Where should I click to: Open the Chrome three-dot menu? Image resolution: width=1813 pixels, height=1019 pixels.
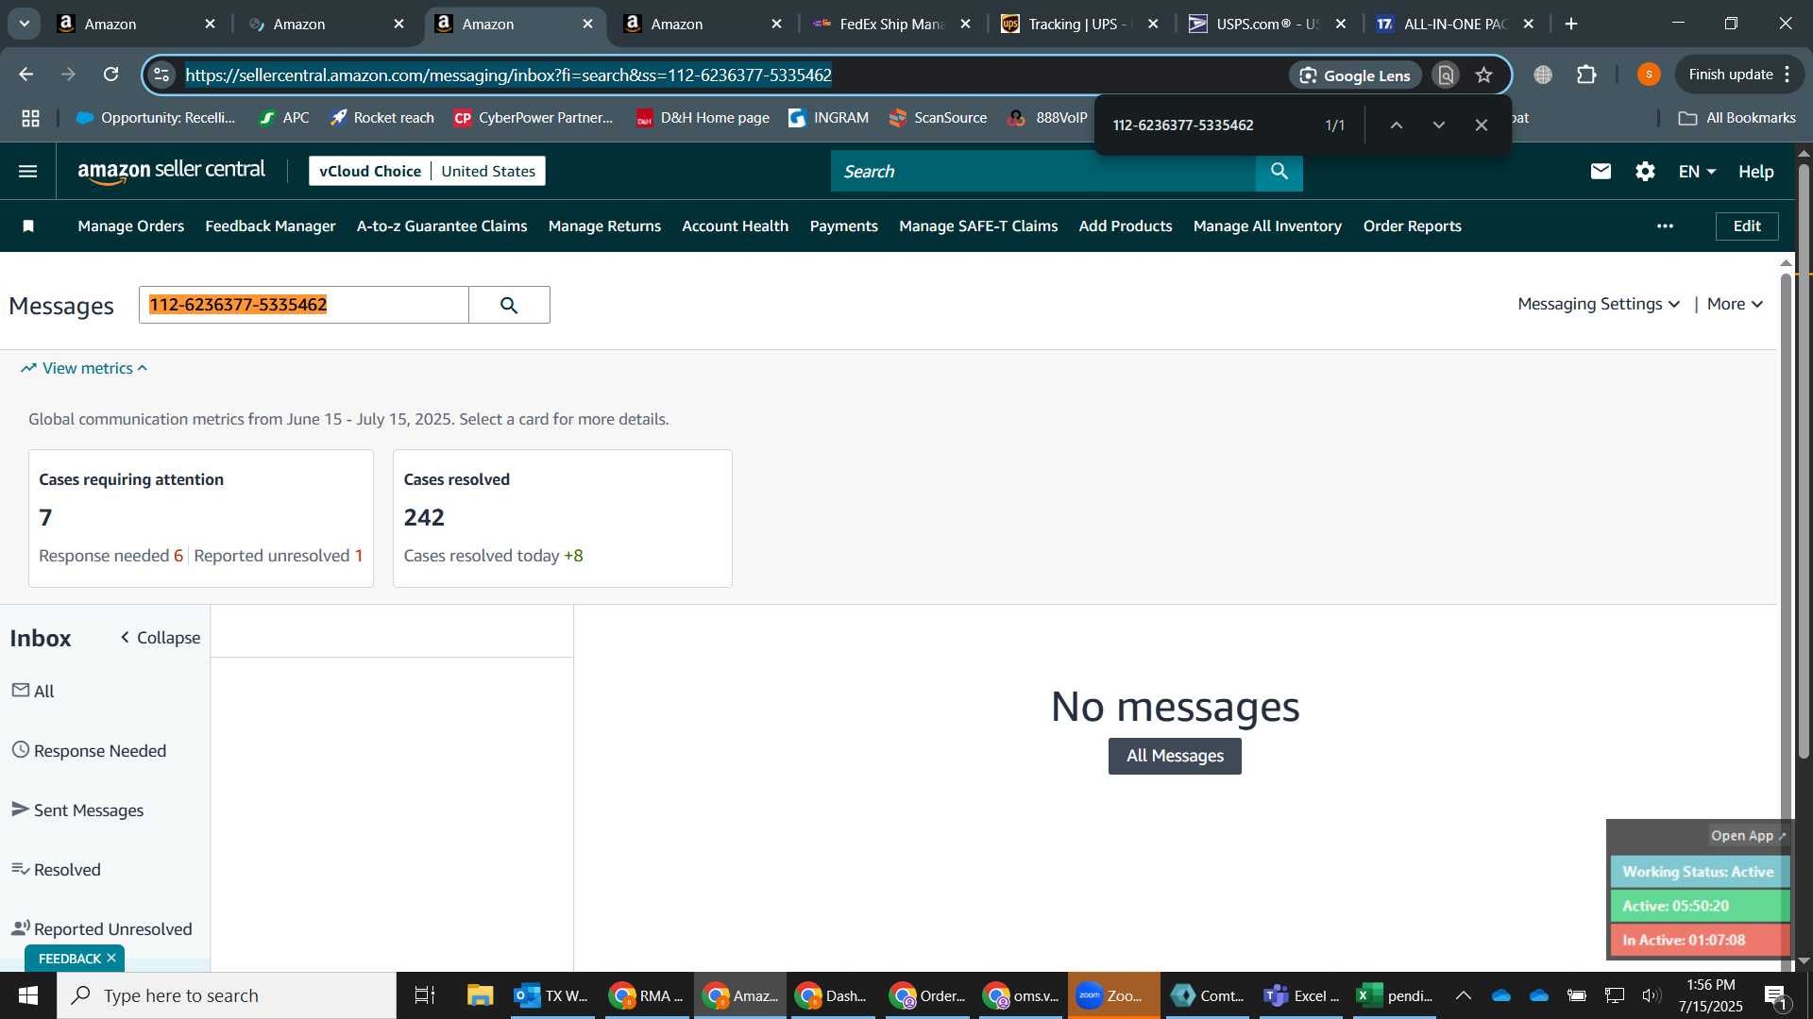click(x=1788, y=75)
